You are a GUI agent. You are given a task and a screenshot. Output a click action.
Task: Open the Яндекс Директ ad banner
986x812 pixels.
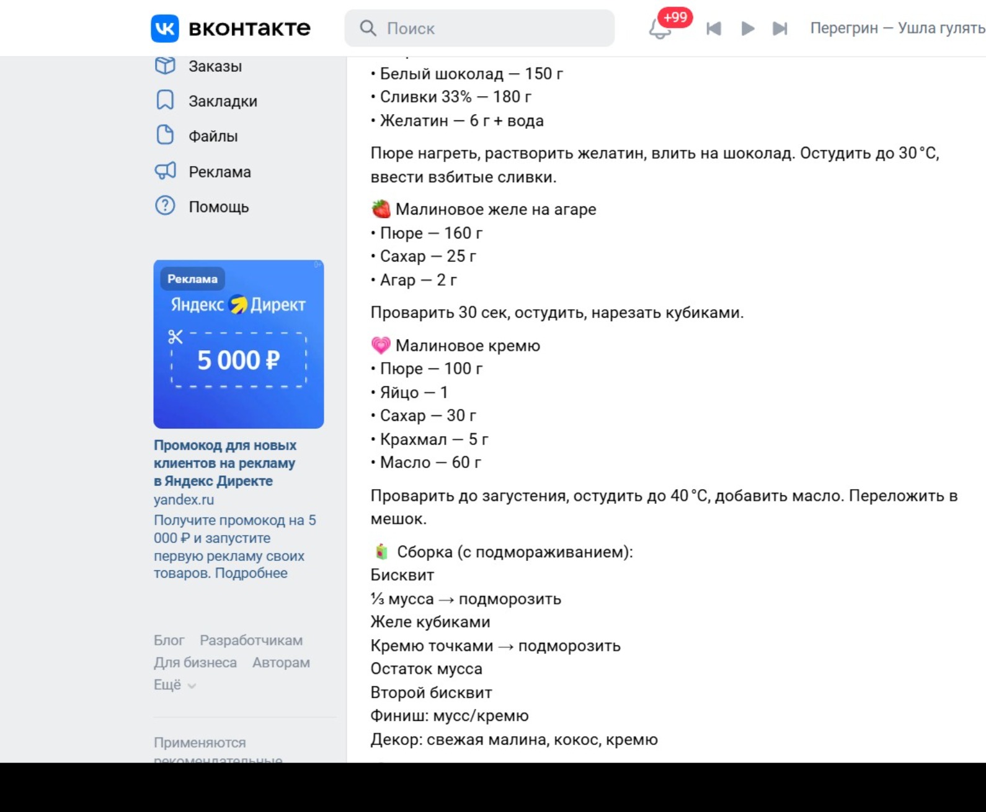pyautogui.click(x=239, y=344)
